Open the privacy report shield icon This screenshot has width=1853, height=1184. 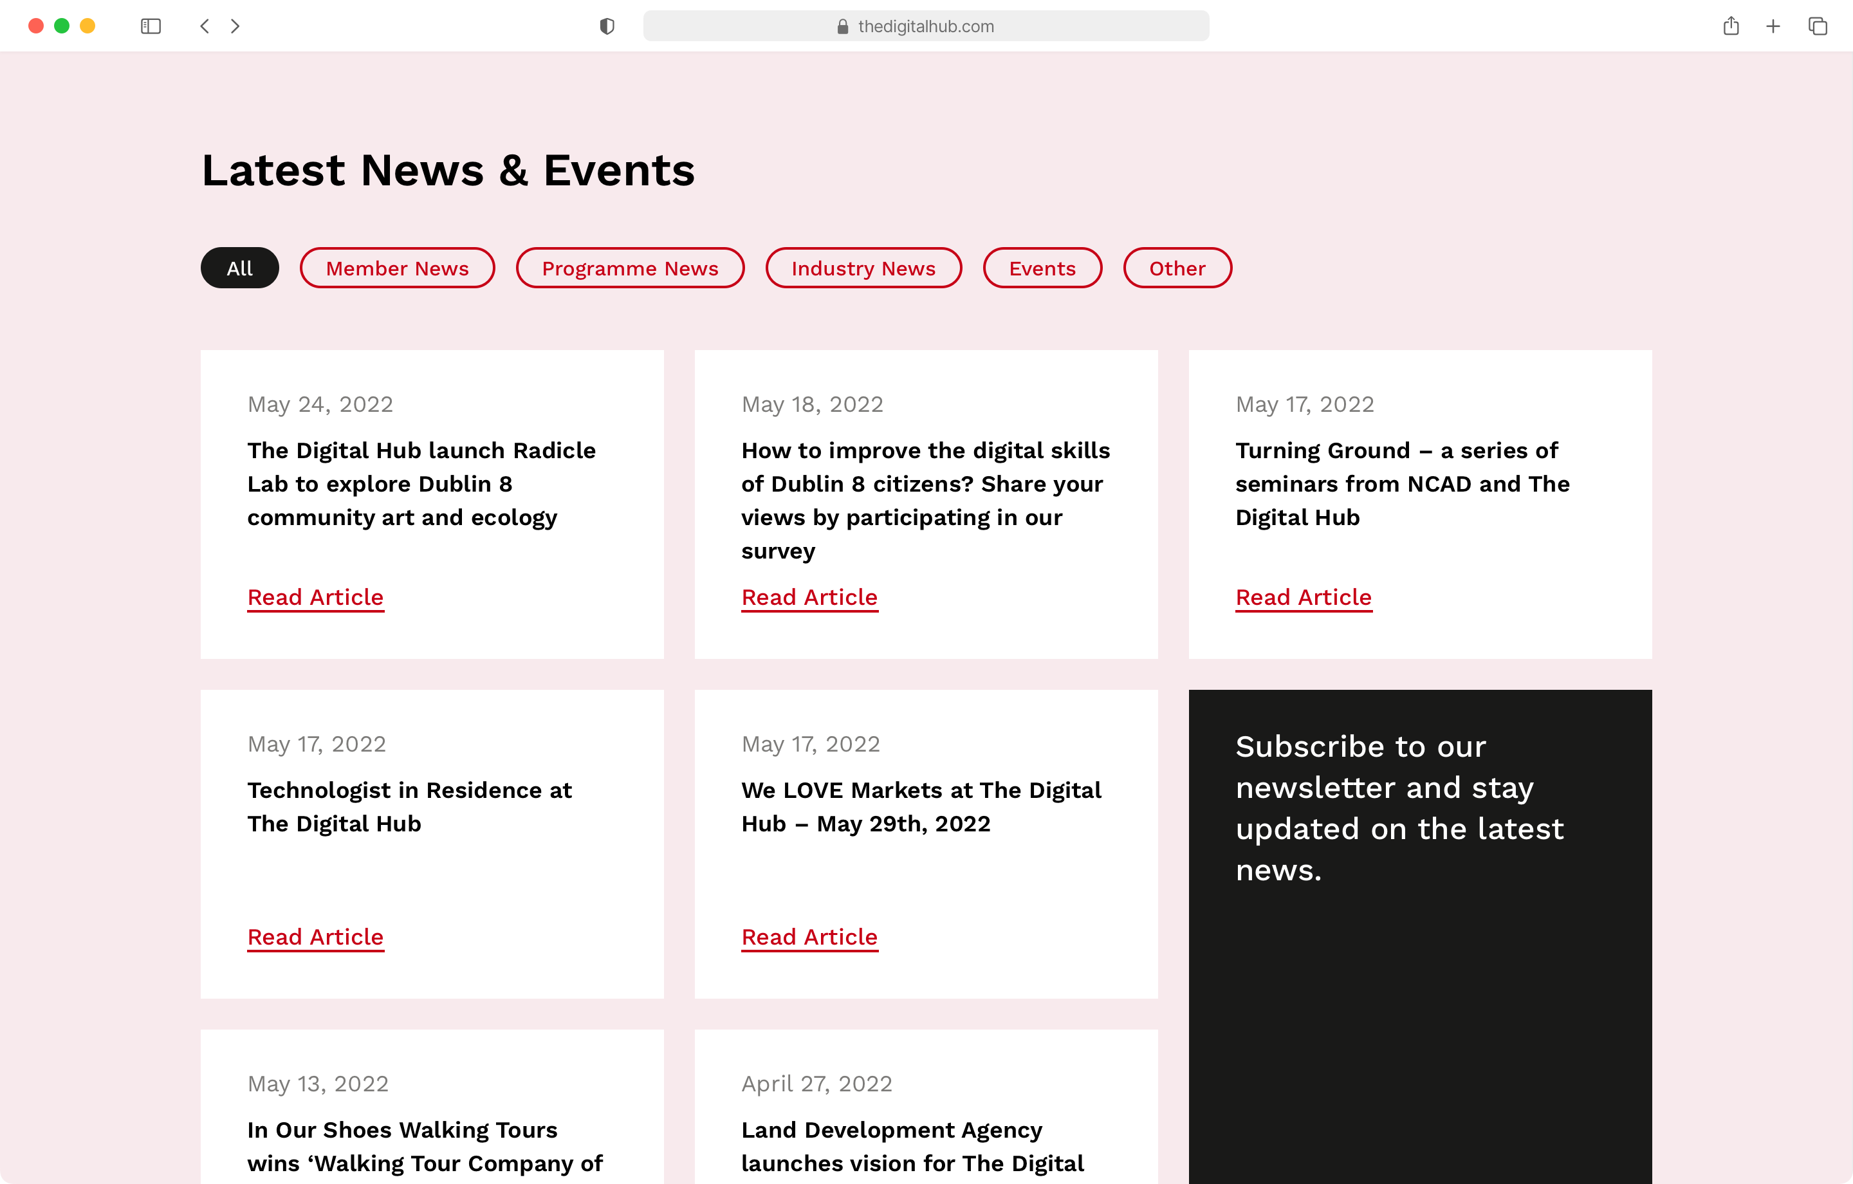click(607, 26)
